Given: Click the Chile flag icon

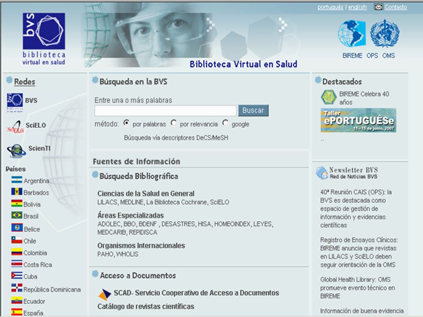Looking at the screenshot, I should tap(17, 240).
